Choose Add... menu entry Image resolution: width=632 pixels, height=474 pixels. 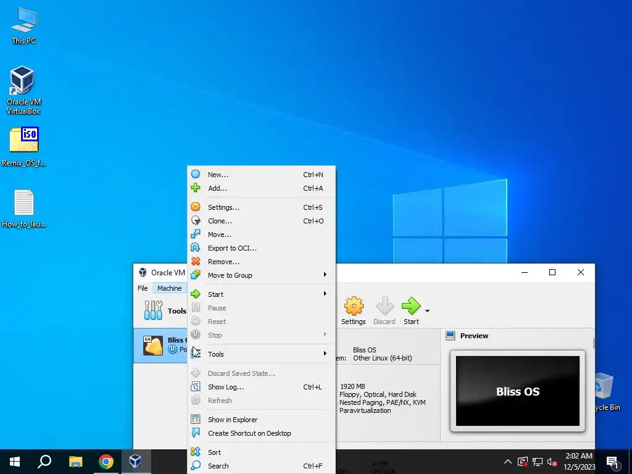[x=261, y=188]
